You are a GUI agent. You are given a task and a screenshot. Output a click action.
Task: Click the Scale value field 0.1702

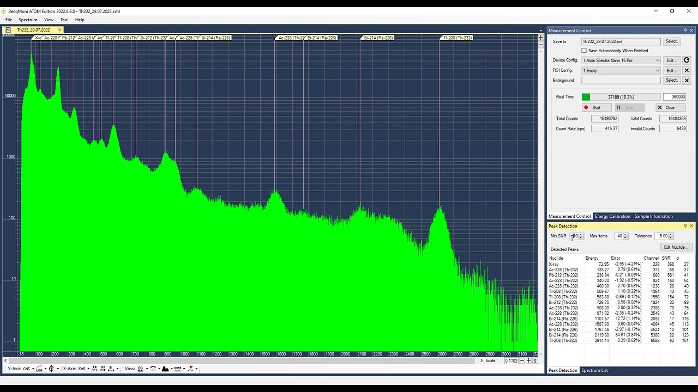511,360
